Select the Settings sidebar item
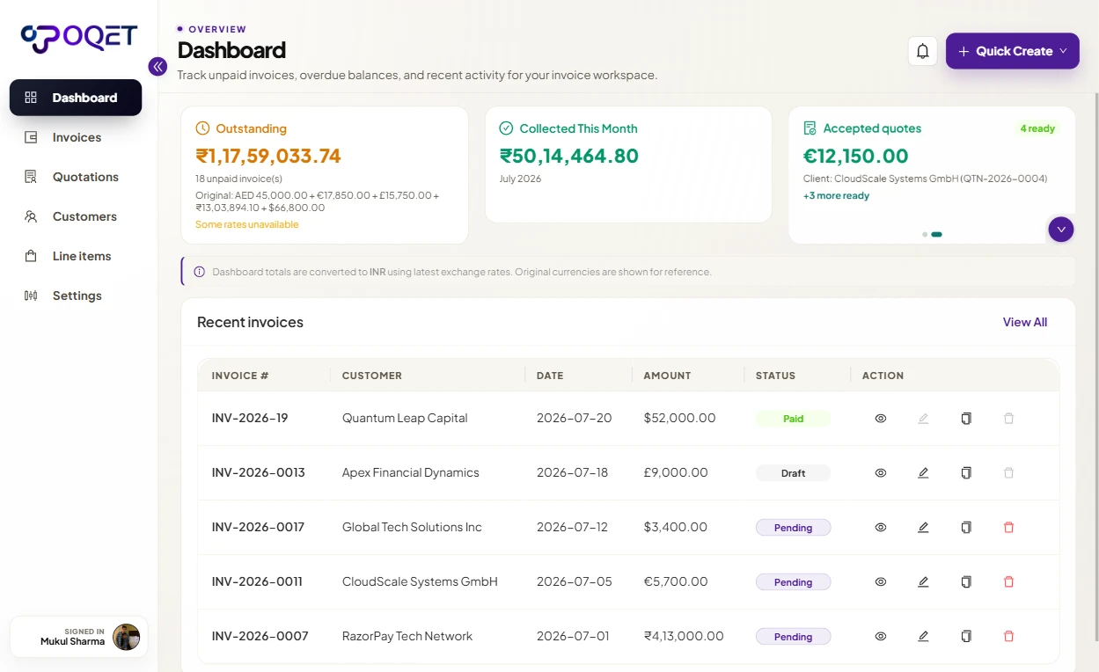Screen dimensions: 1099x672 (x=76, y=296)
